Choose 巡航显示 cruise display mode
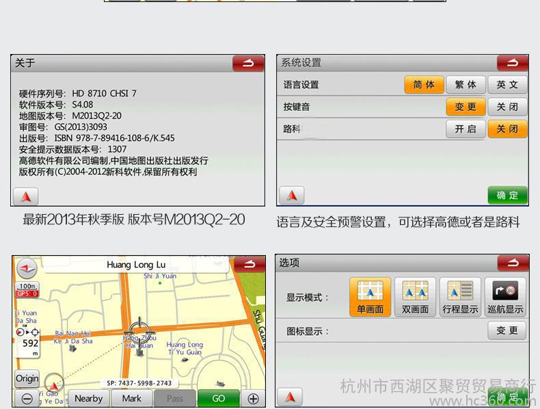Image resolution: width=540 pixels, height=409 pixels. tap(505, 297)
